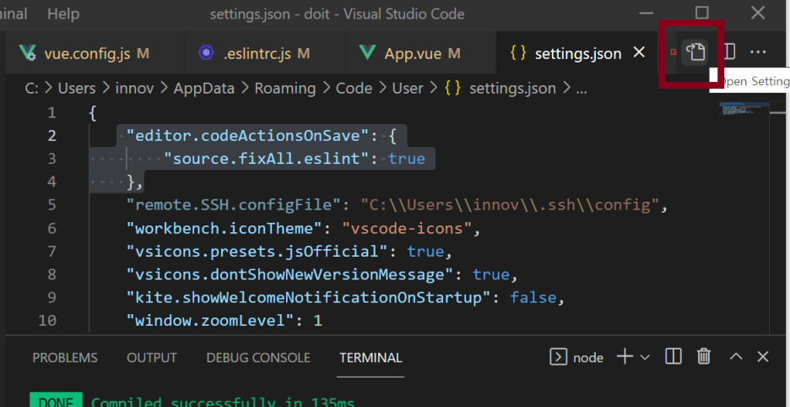Open the Terminal menu in the menu bar
The width and height of the screenshot is (790, 407).
point(14,14)
